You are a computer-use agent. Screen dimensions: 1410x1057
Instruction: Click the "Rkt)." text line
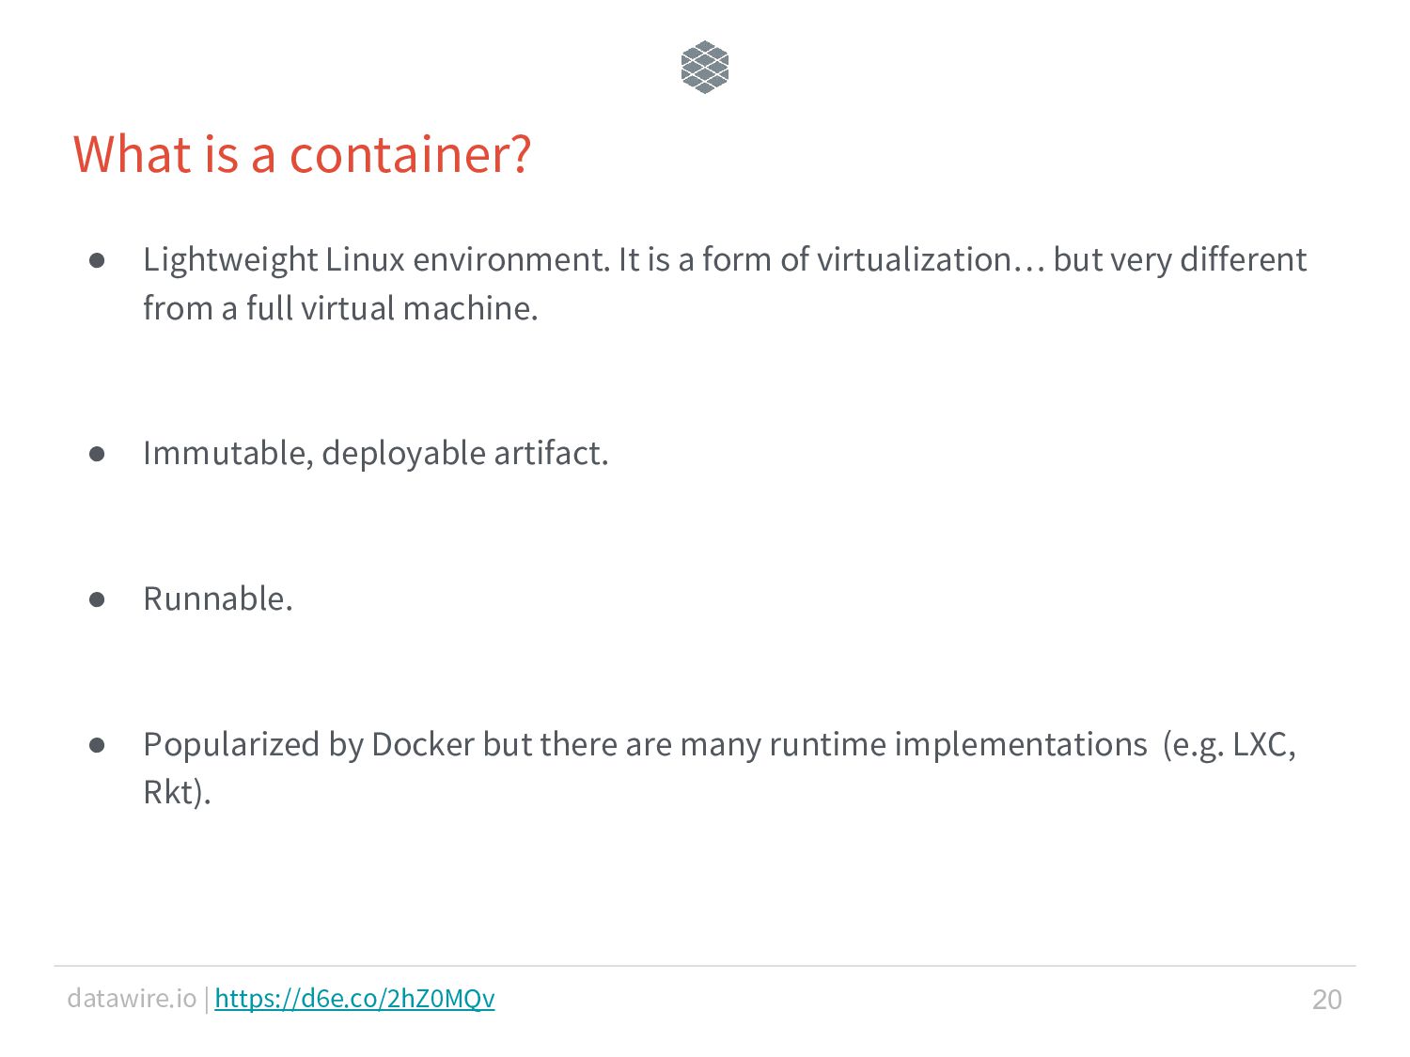coord(177,793)
